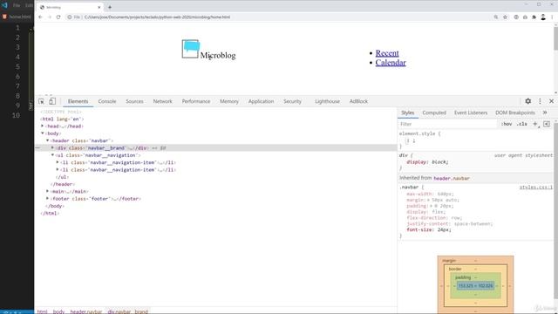Open the Chrome profile avatar

(x=543, y=17)
